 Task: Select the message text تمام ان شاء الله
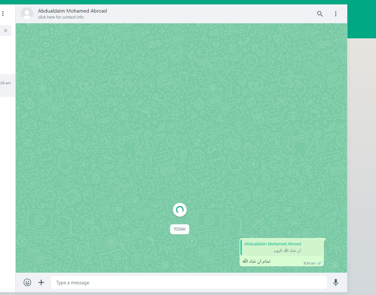tap(256, 261)
